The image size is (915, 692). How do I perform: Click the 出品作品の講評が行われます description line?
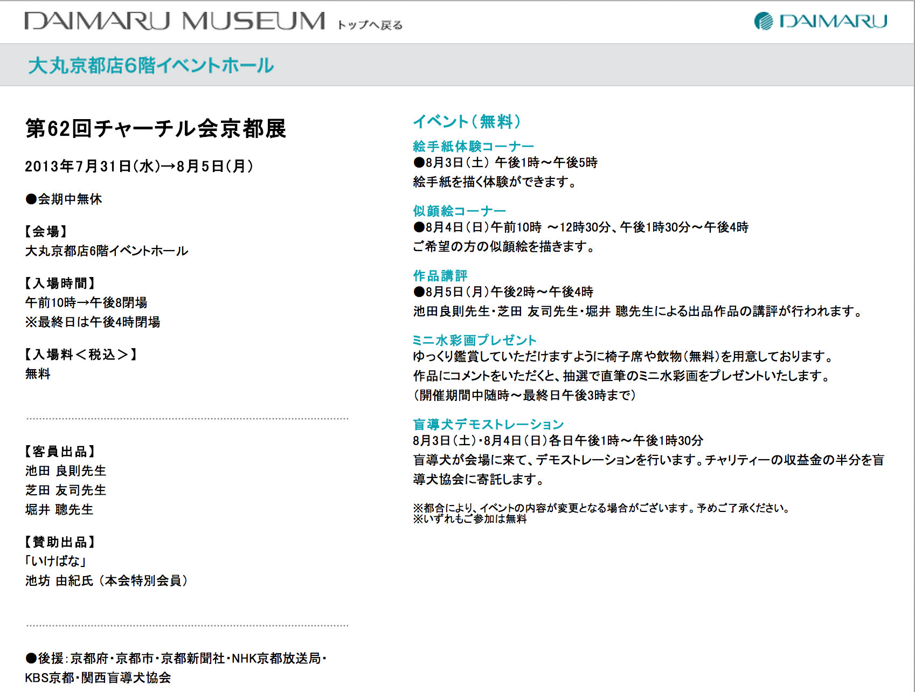coord(638,311)
